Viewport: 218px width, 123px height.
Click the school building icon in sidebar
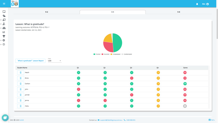point(4,28)
